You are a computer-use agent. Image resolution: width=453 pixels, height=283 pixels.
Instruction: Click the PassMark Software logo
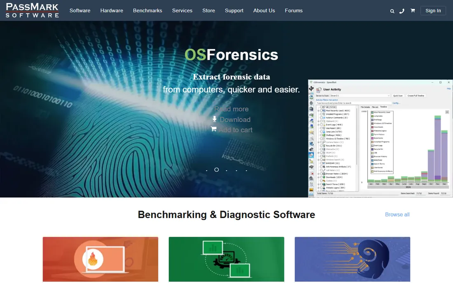(33, 10)
